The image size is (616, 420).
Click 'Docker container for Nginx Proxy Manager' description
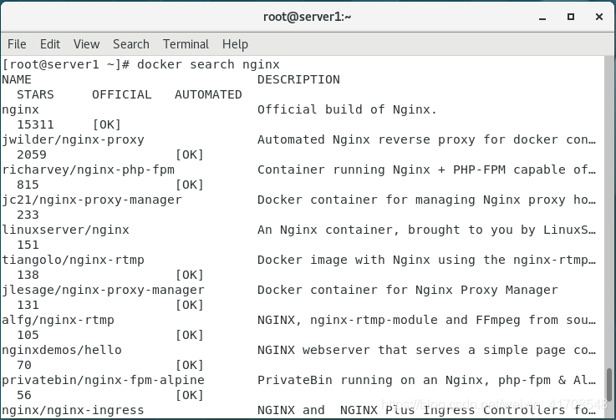(x=407, y=290)
